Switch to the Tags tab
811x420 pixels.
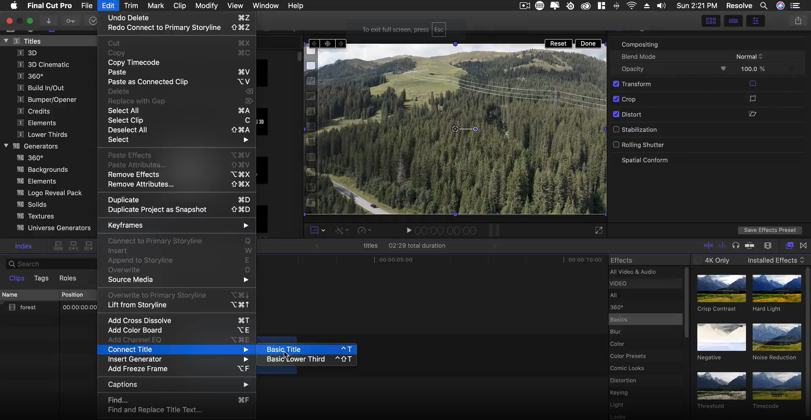tap(41, 278)
